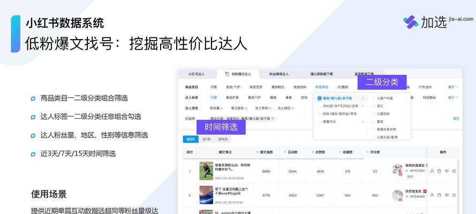Viewport: 476px width, 214px height.
Task: Click shopping bag icon in row 1
Action: pos(439,171)
